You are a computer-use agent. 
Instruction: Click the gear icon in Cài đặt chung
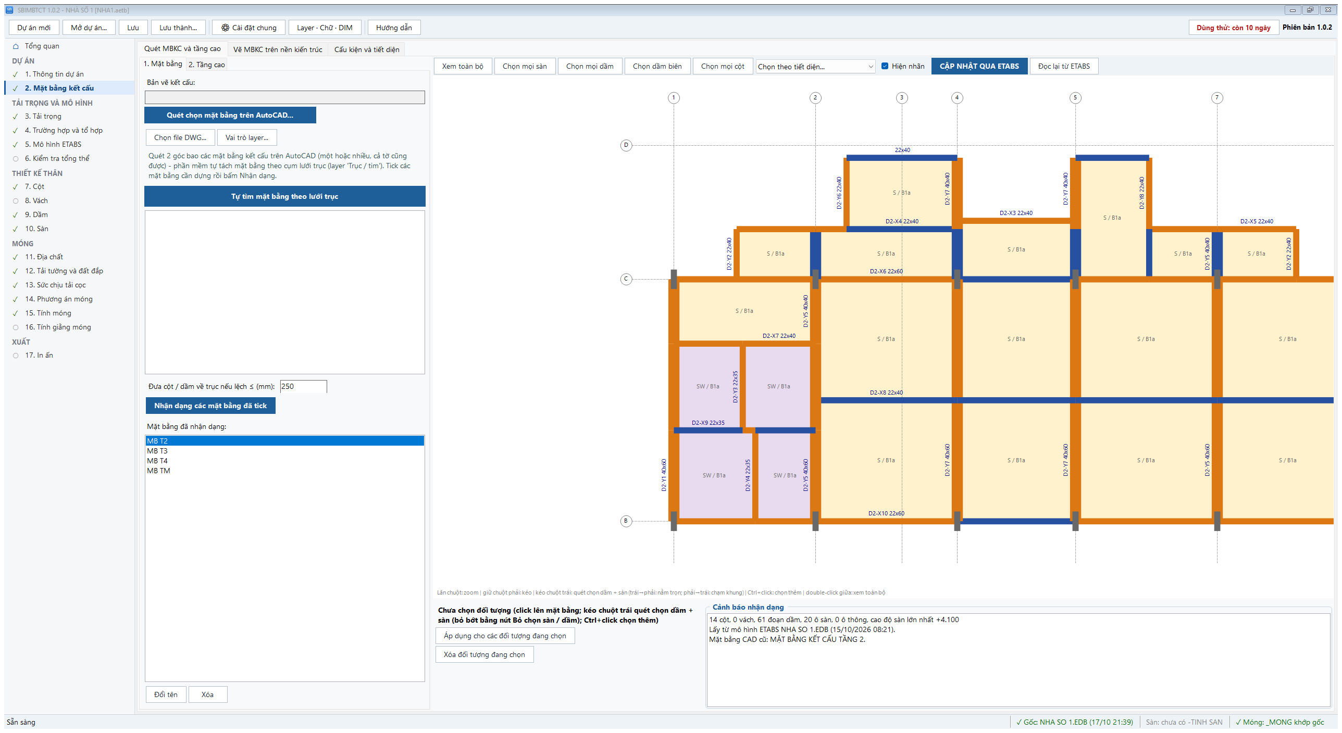click(x=225, y=28)
